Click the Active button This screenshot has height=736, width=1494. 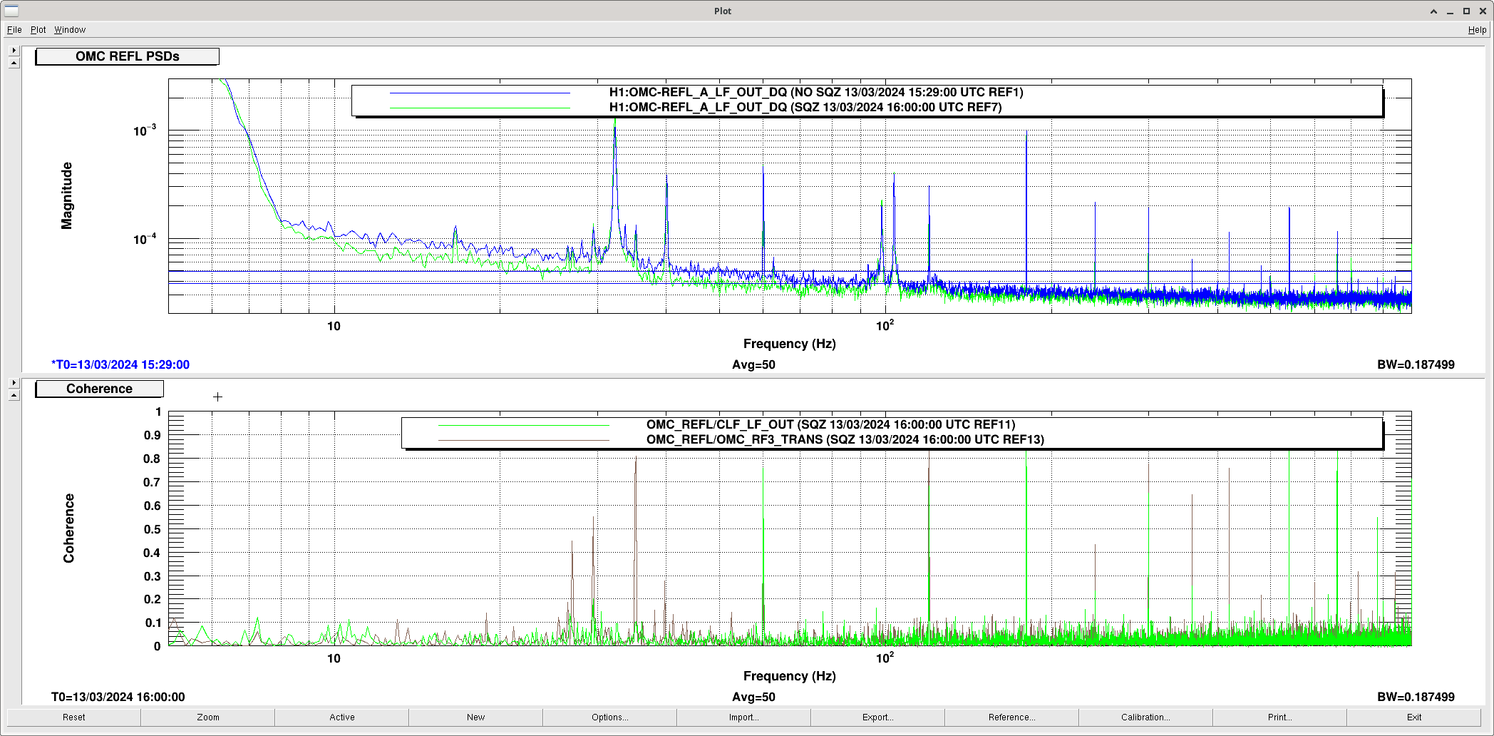pyautogui.click(x=342, y=717)
